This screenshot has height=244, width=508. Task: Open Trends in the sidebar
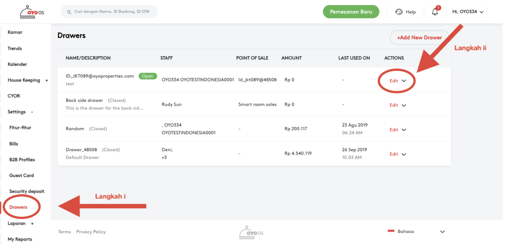pyautogui.click(x=15, y=48)
